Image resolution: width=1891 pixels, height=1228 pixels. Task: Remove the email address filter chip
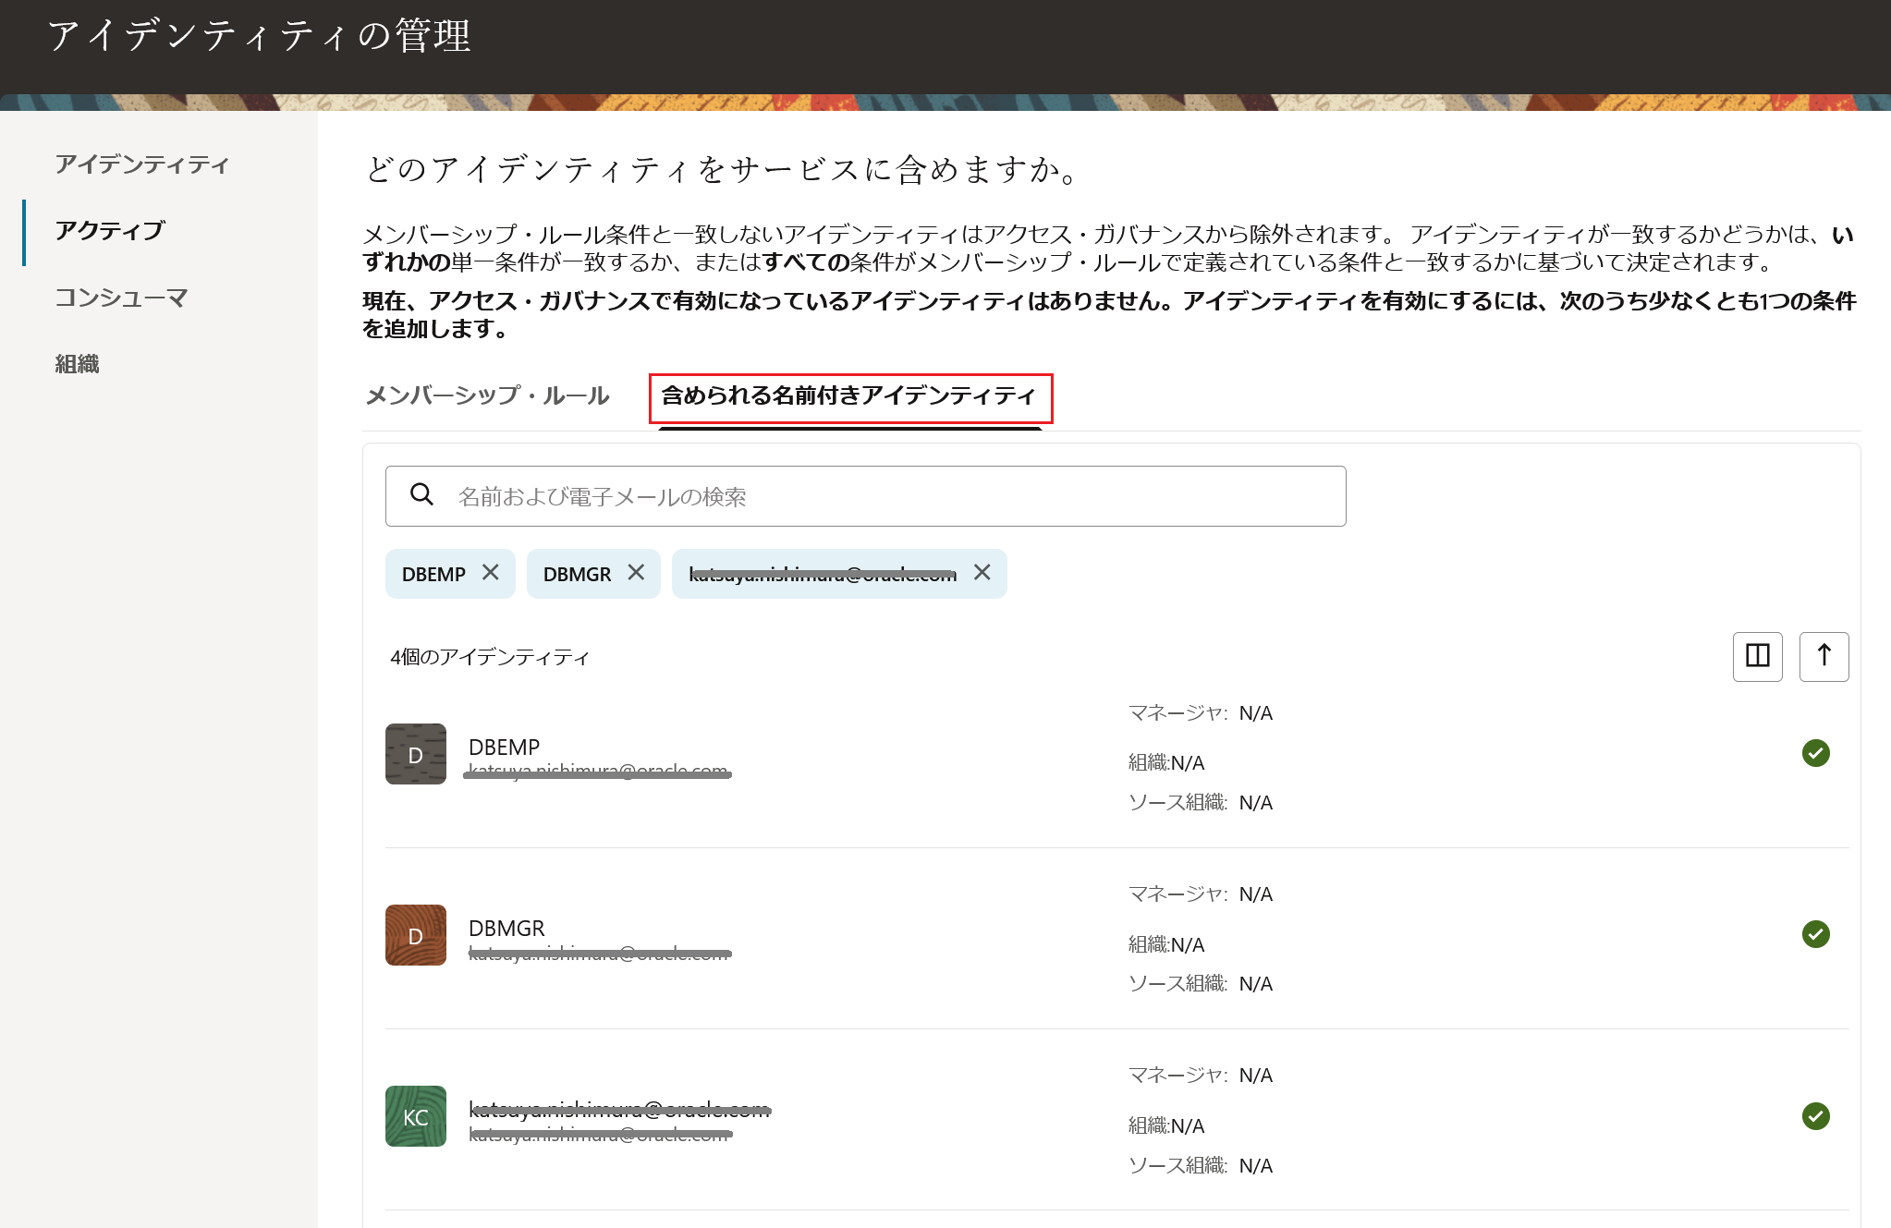(982, 573)
